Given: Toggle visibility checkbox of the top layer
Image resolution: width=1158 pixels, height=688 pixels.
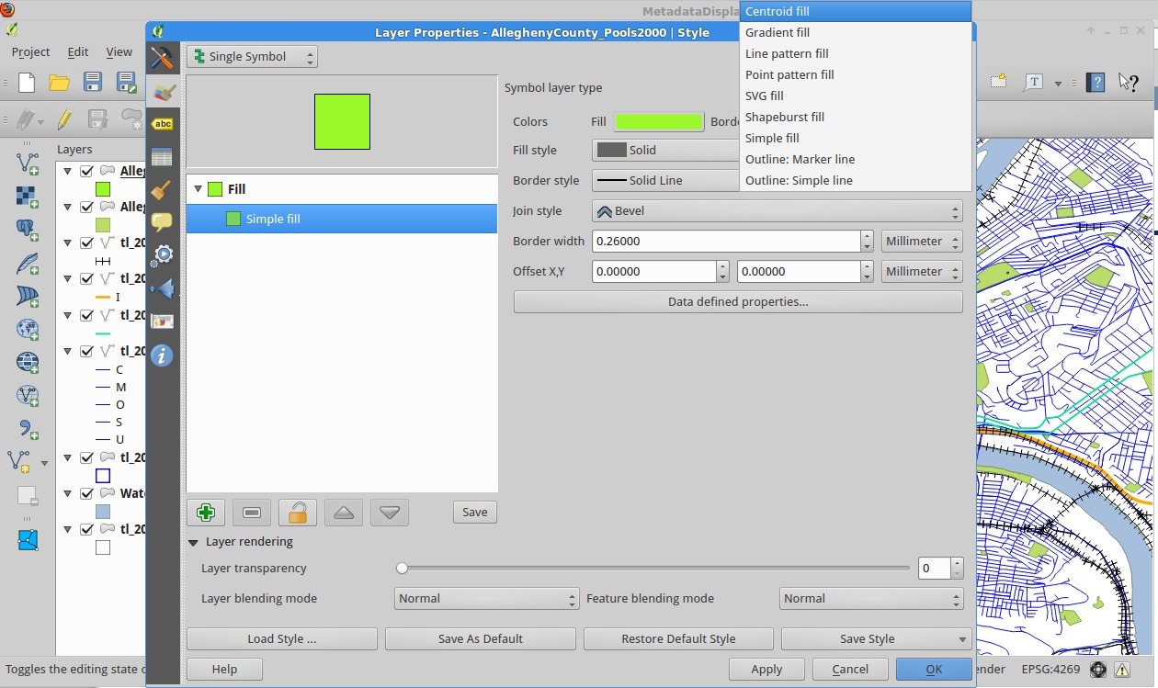Looking at the screenshot, I should [x=86, y=171].
